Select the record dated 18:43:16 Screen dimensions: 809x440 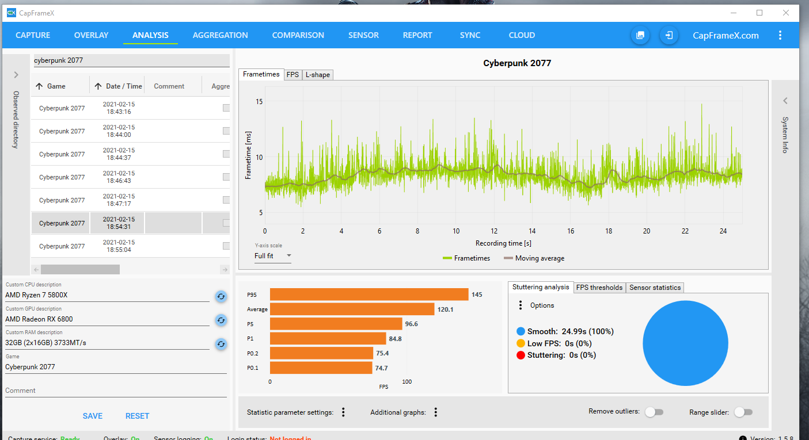[x=130, y=108]
